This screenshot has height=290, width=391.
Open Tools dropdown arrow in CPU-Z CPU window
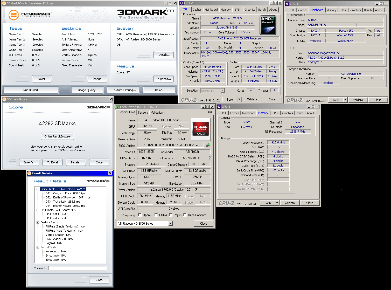coord(239,99)
